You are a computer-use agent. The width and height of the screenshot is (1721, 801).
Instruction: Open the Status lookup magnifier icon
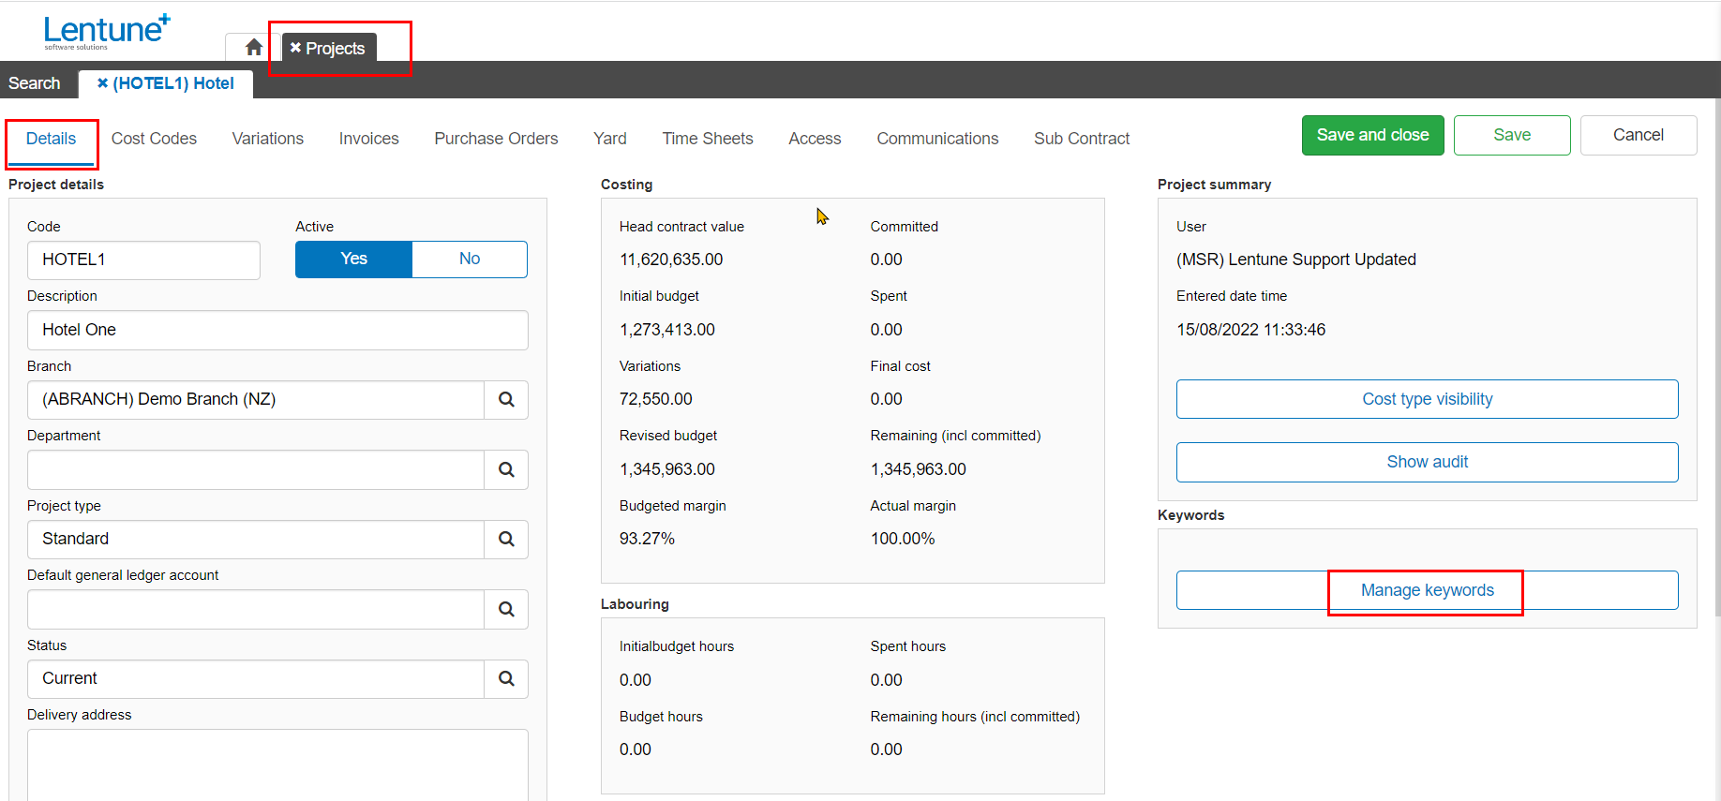click(x=506, y=679)
